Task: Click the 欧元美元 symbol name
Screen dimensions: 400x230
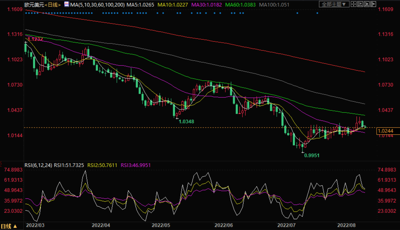Action: pos(34,5)
